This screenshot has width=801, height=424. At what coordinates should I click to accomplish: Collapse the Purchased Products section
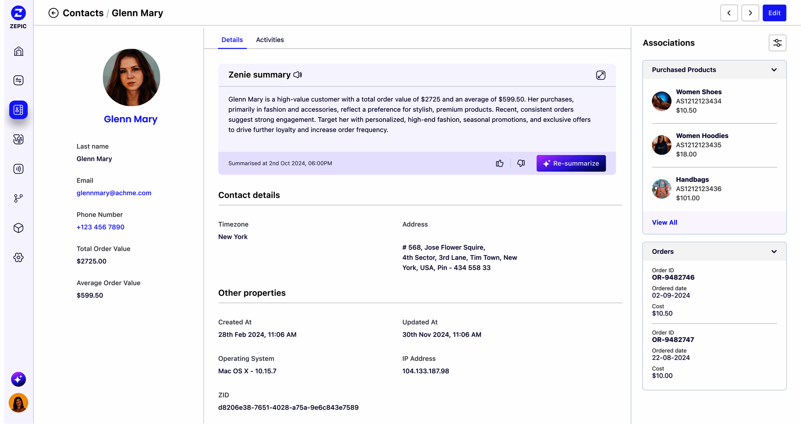pos(774,70)
